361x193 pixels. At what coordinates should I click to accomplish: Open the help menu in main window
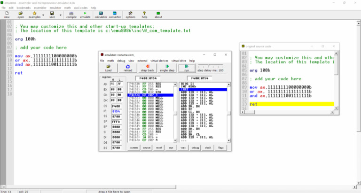(93, 8)
